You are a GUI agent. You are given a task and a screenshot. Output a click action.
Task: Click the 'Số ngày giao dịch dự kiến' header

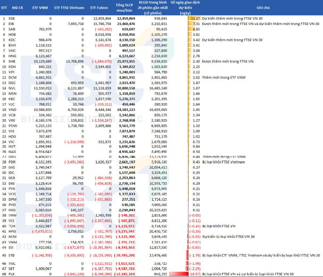185,8
